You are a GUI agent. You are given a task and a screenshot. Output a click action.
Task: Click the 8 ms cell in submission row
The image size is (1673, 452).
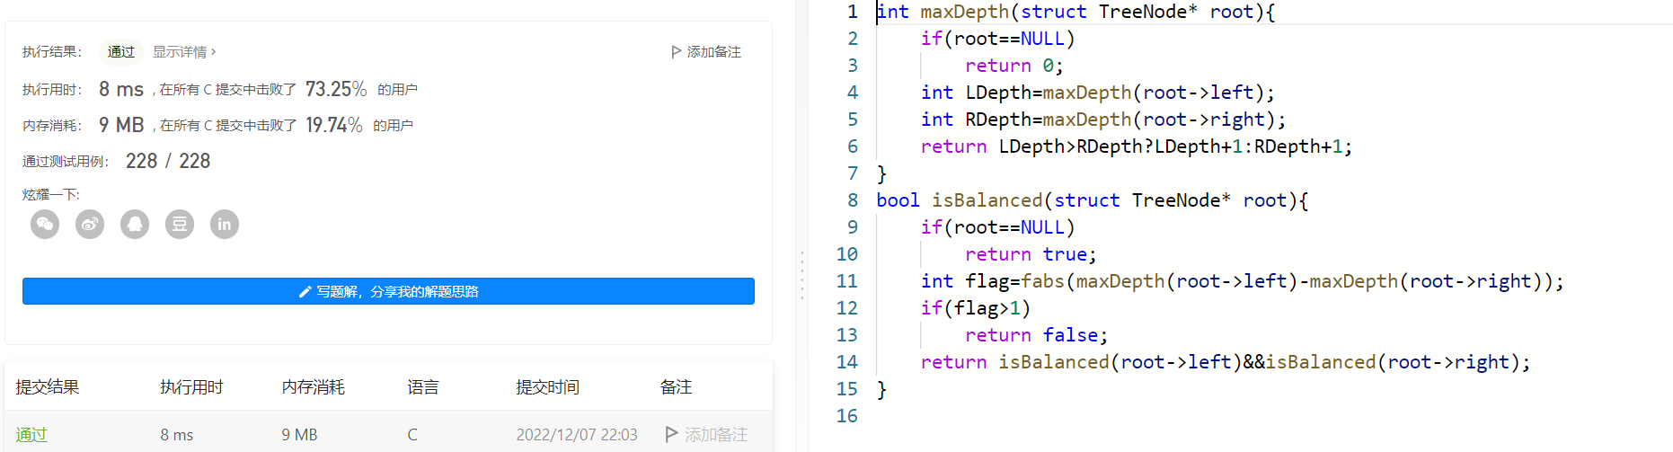point(177,435)
